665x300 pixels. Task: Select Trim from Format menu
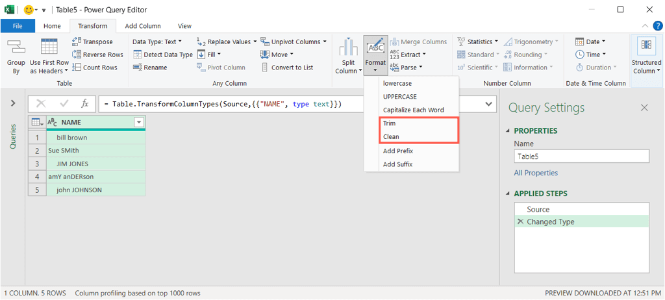coord(390,123)
